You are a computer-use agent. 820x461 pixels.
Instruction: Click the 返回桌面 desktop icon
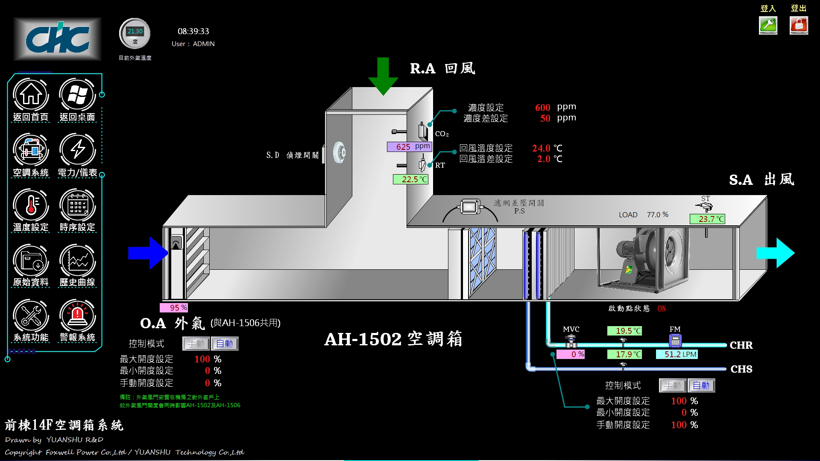(77, 95)
